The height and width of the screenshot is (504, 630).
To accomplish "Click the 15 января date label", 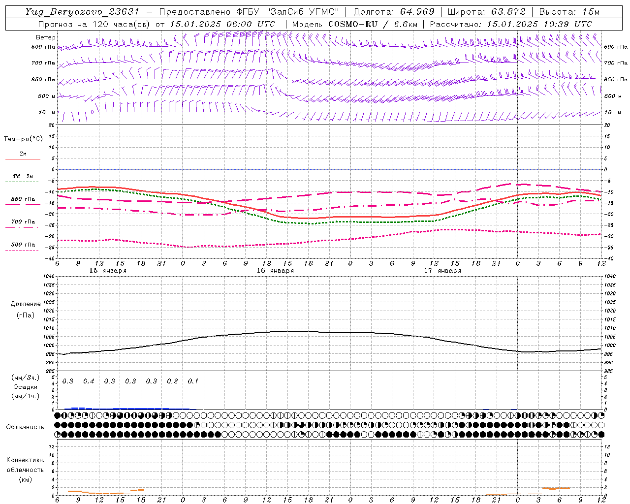I will (x=108, y=271).
